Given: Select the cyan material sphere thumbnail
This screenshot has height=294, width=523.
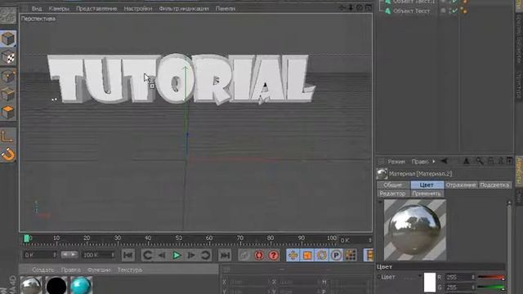Looking at the screenshot, I should click(x=81, y=285).
